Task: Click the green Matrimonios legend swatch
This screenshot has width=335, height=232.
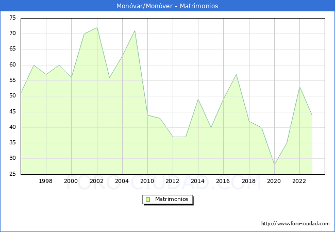Action: [147, 200]
